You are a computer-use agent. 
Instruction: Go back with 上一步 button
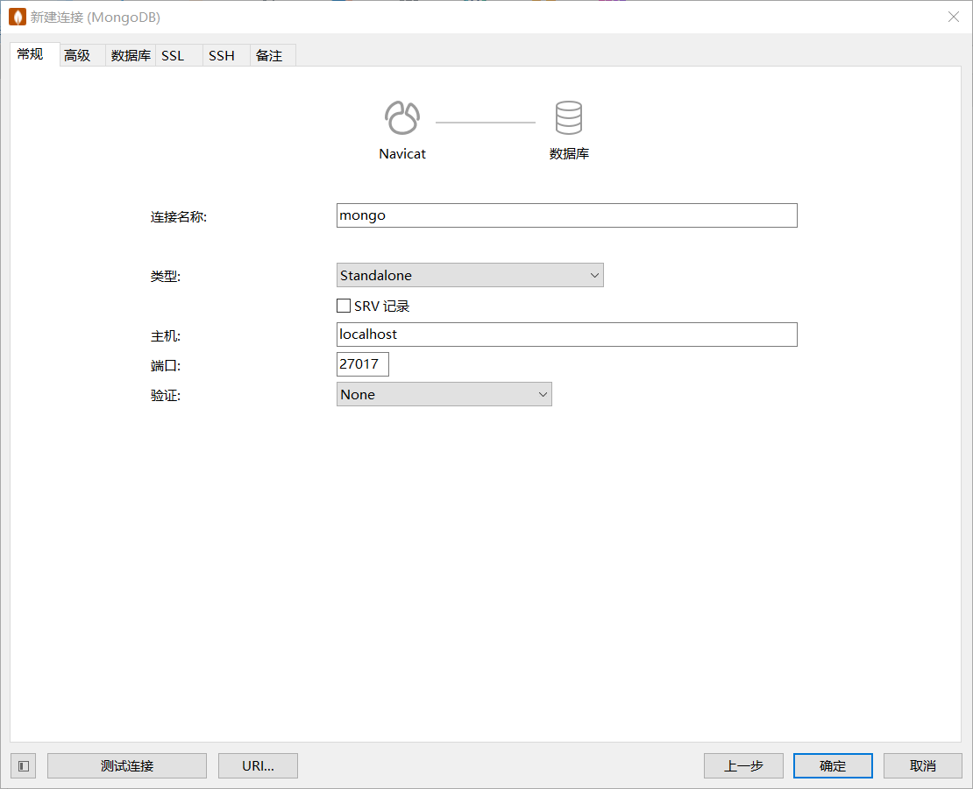click(x=743, y=766)
